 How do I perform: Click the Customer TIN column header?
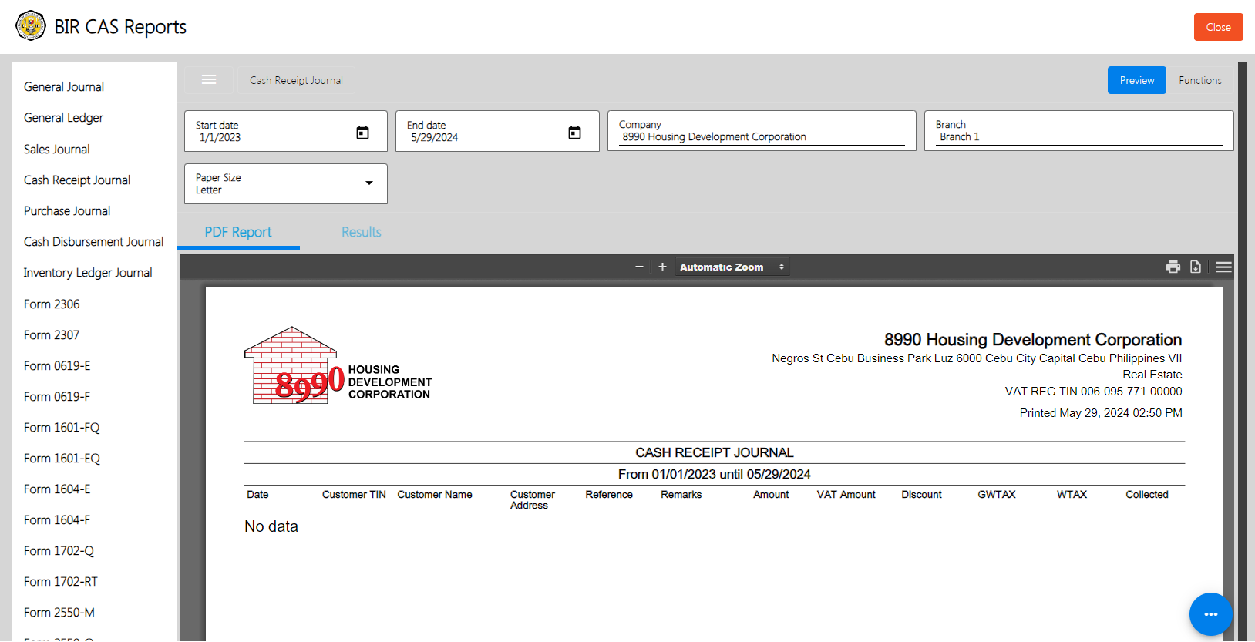pyautogui.click(x=354, y=495)
